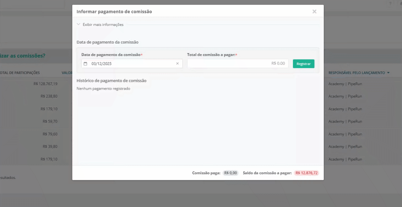Close the Informar pagamento de comissão dialog
This screenshot has width=402, height=207.
(x=314, y=12)
